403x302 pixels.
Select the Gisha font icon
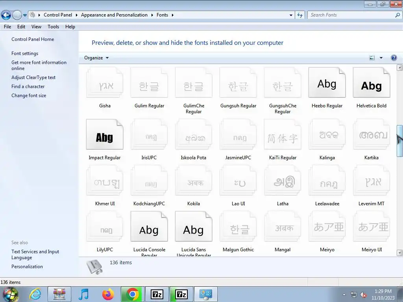click(105, 83)
